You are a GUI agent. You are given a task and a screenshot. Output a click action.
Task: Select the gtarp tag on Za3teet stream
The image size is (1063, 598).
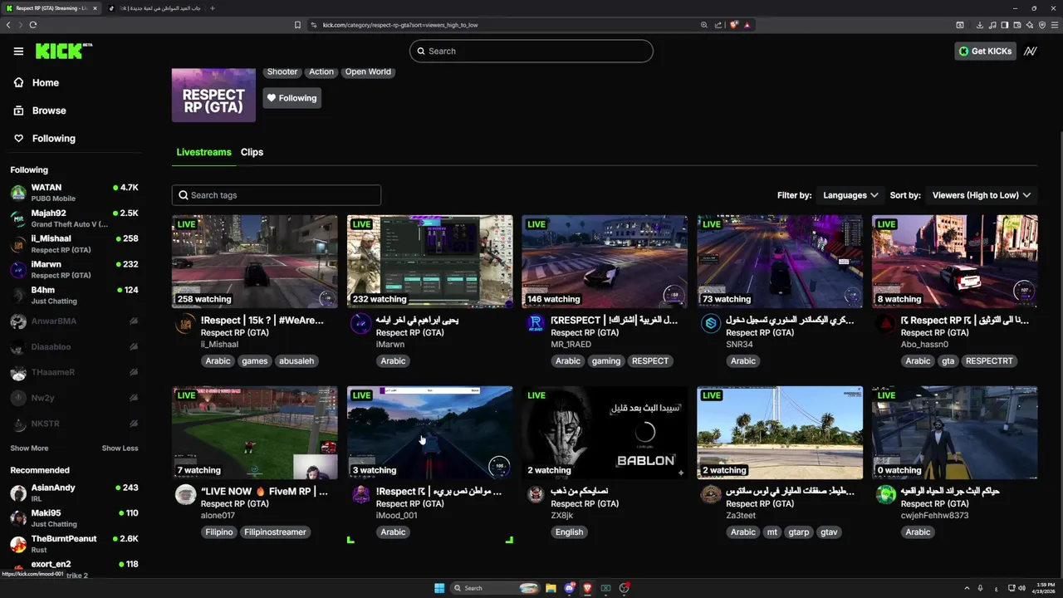tap(798, 532)
